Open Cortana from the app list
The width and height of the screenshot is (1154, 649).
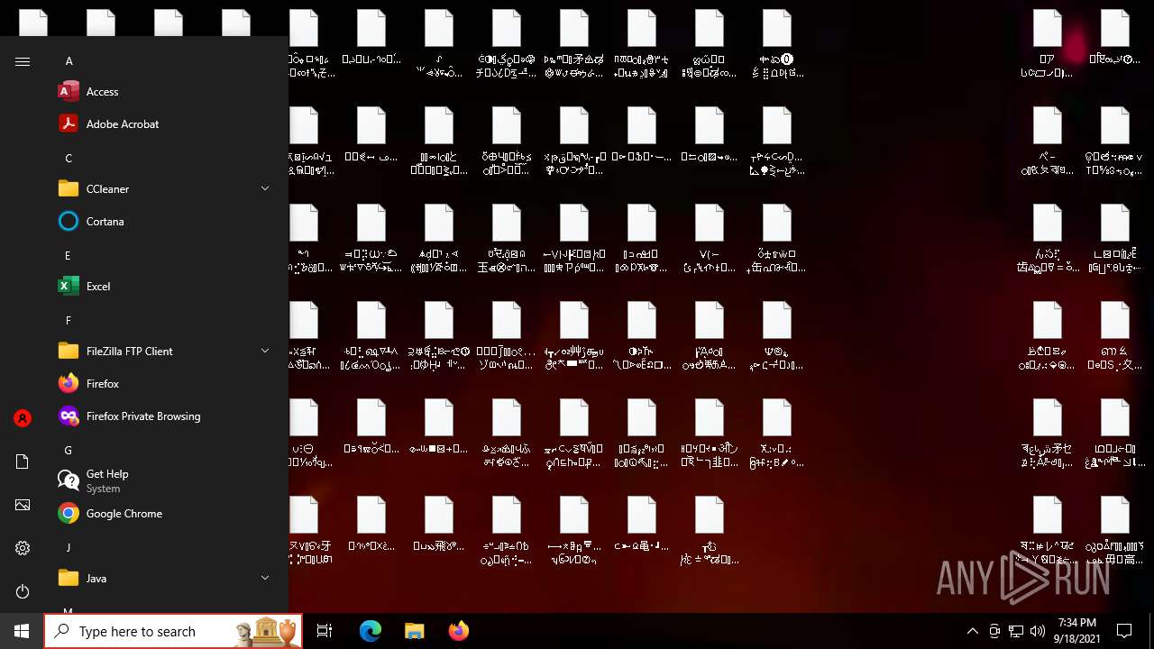point(162,222)
